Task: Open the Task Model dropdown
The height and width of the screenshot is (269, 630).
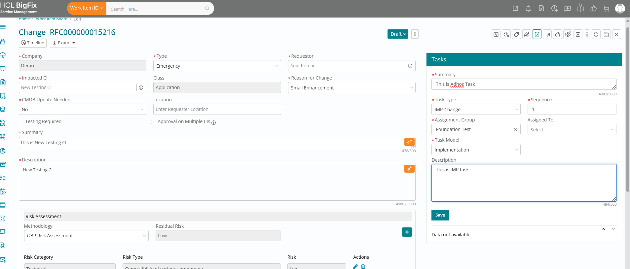Action: click(476, 150)
